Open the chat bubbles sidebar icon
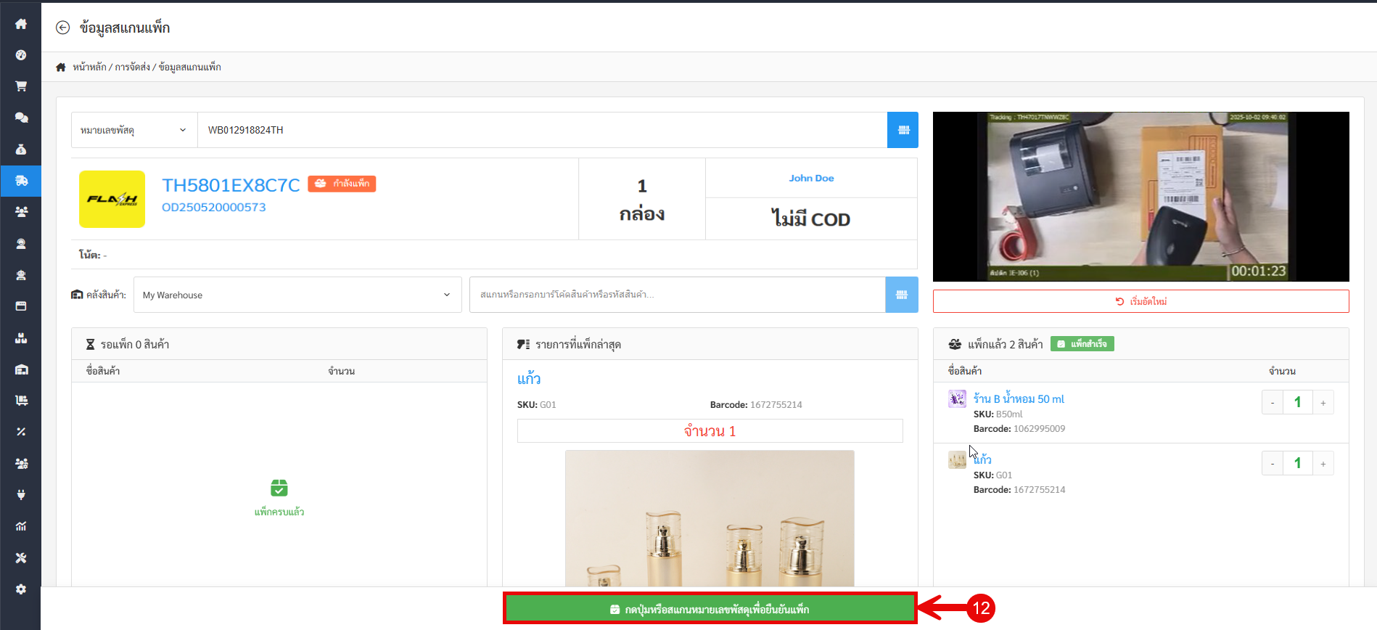 coord(21,118)
